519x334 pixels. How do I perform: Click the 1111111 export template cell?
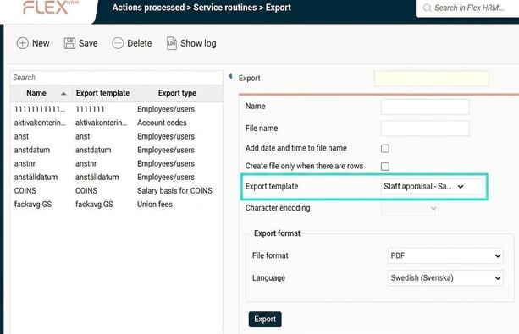(x=90, y=109)
